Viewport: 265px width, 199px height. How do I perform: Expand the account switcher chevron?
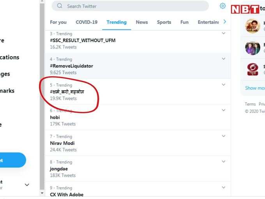27,185
